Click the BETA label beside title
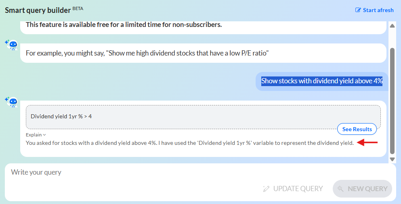 pos(78,9)
